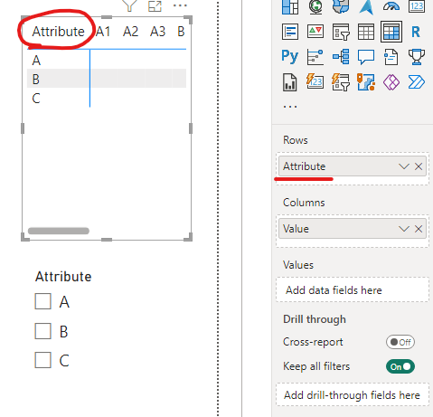
Task: Select the globe Map visual icon
Action: coord(315,6)
